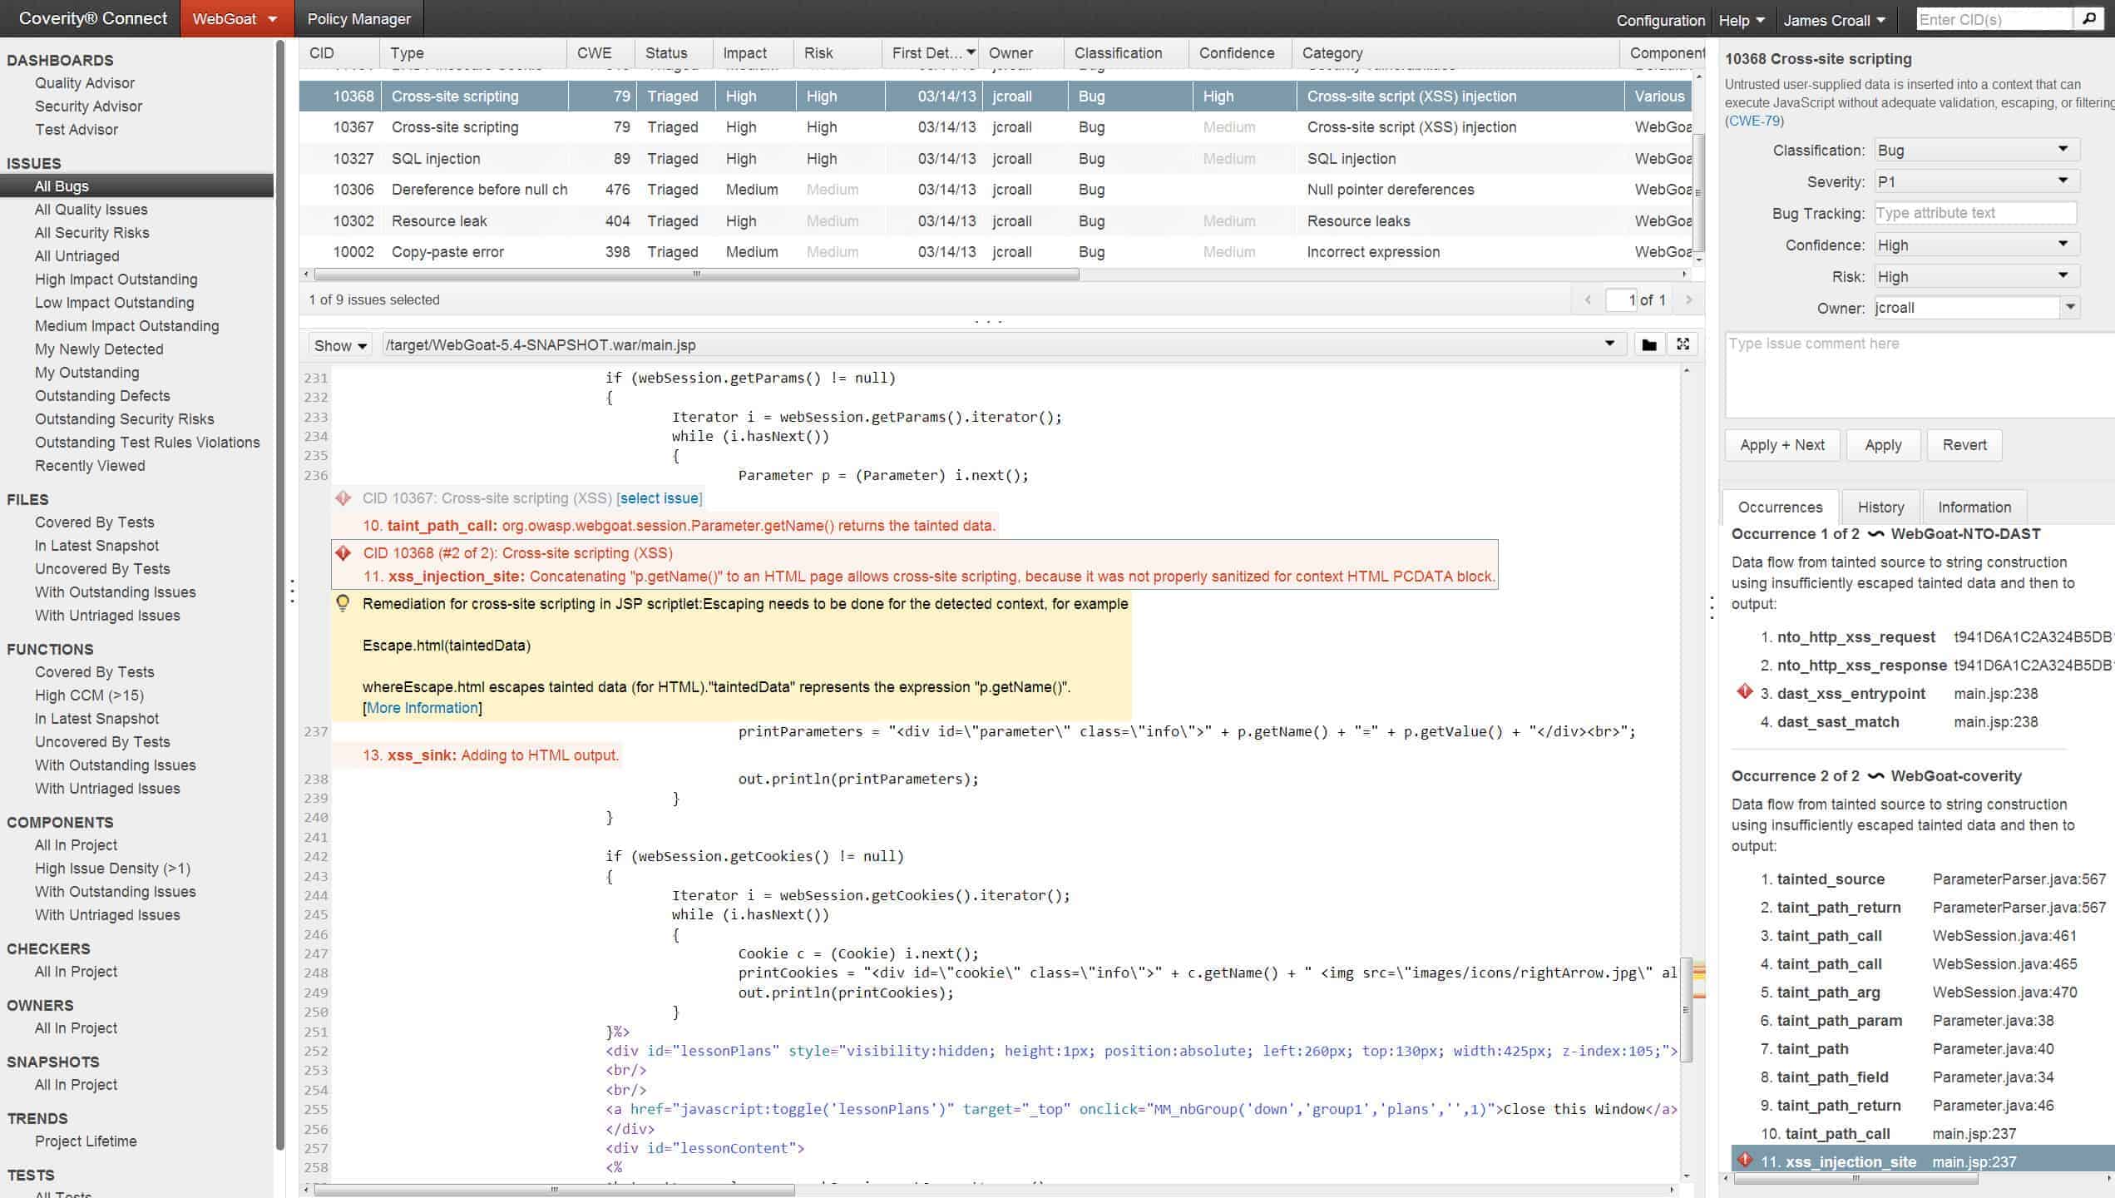This screenshot has width=2115, height=1198.
Task: Open Project Lifetime trends
Action: tap(86, 1141)
